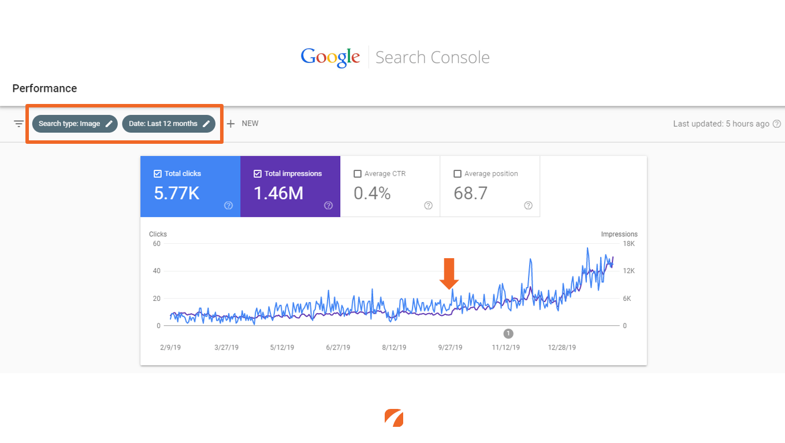Open the Date: Last 12 months chip
The height and width of the screenshot is (443, 785).
169,124
